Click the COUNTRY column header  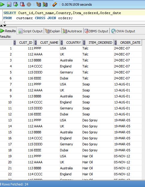click(x=71, y=43)
